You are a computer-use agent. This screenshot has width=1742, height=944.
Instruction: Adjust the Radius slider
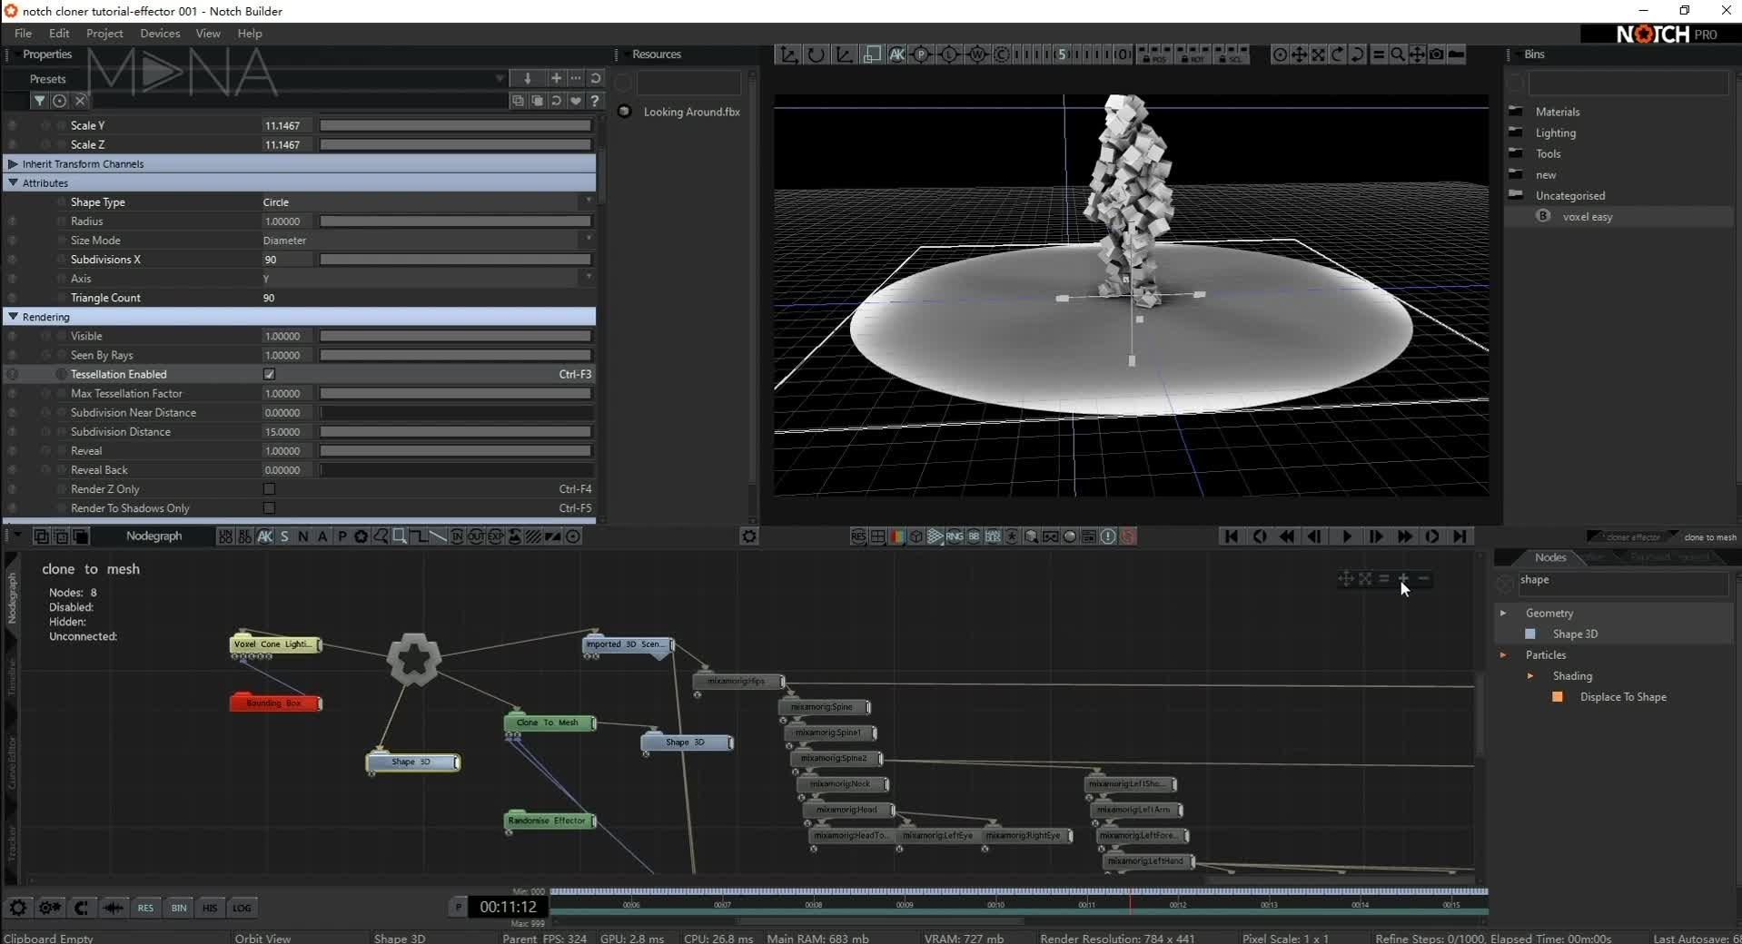coord(455,221)
